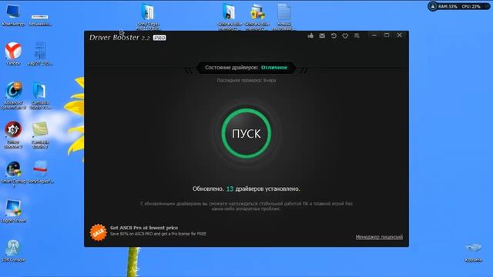Click the PRO badge next to Driver Booster 2.2

(159, 38)
